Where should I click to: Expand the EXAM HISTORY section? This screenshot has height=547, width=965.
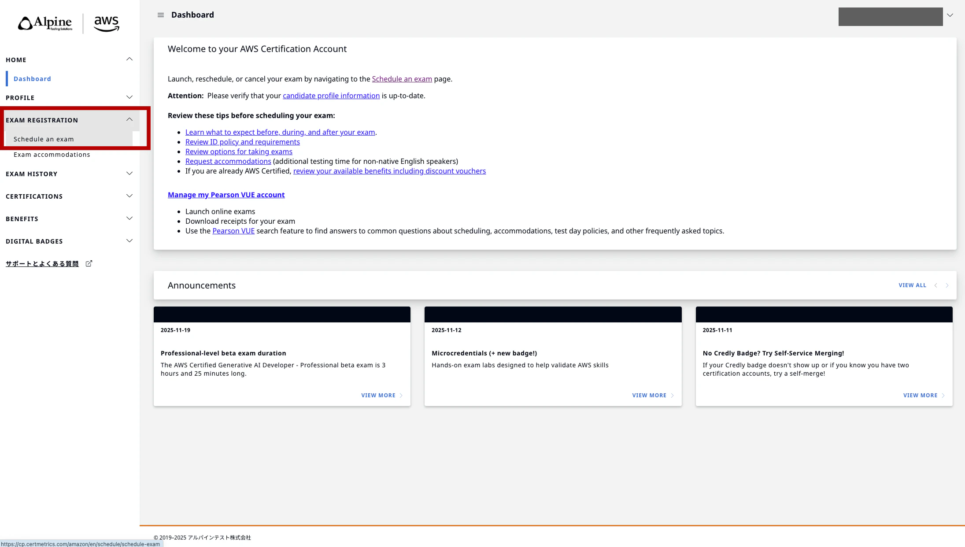(x=129, y=174)
